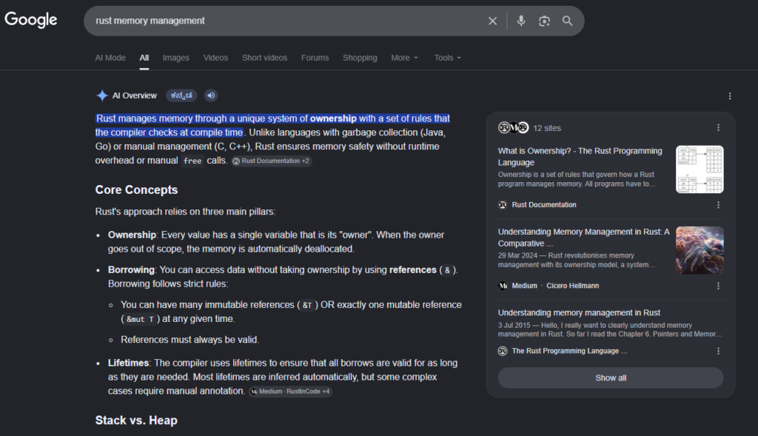Open Understanding memory management in Rust forum link
758x436 pixels.
[x=579, y=312]
